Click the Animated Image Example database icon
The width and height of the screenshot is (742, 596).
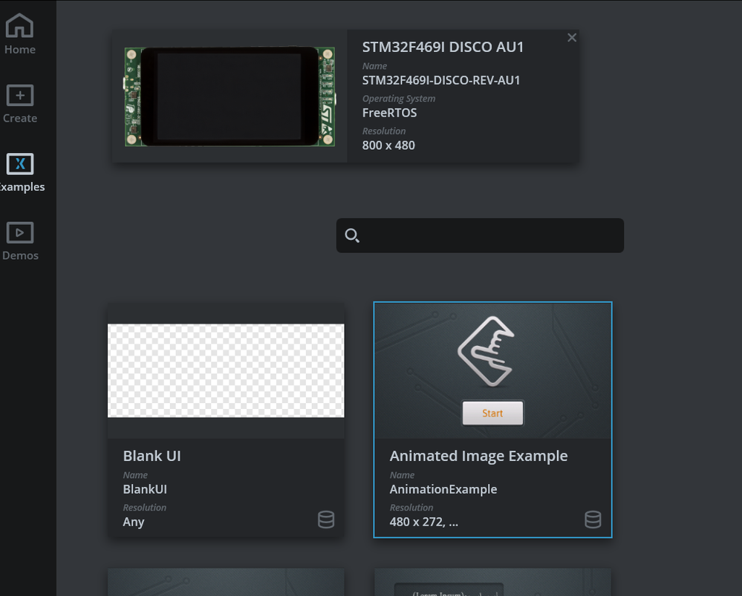(x=593, y=520)
